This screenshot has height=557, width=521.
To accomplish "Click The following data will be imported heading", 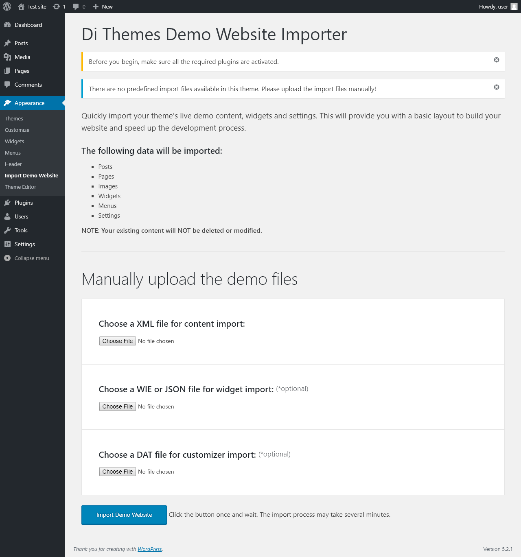I will pyautogui.click(x=152, y=151).
